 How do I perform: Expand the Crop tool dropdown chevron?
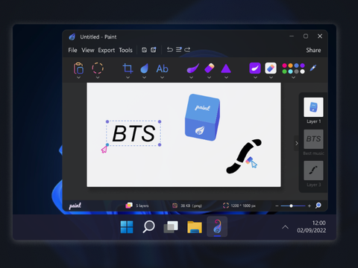pos(128,77)
